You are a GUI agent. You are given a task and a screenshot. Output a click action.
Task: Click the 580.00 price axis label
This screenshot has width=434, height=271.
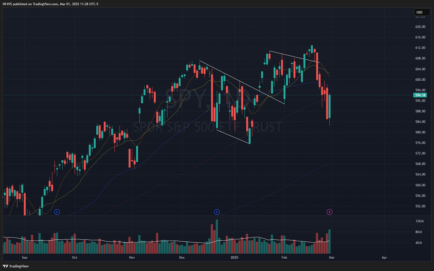pos(420,132)
